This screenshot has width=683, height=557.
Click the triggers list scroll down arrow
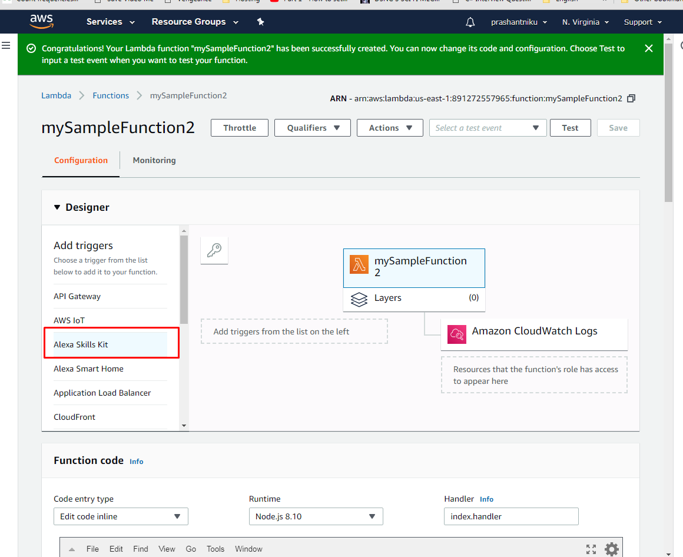click(184, 426)
